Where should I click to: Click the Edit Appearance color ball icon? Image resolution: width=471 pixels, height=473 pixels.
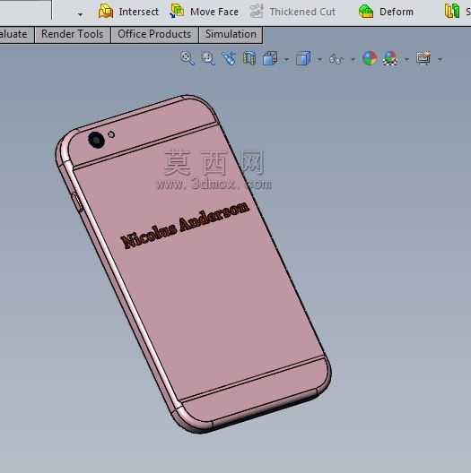pyautogui.click(x=370, y=58)
